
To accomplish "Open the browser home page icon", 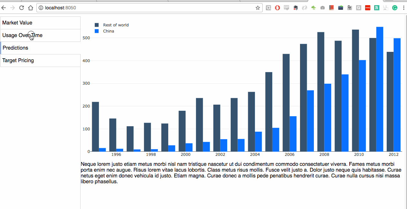I will click(31, 8).
